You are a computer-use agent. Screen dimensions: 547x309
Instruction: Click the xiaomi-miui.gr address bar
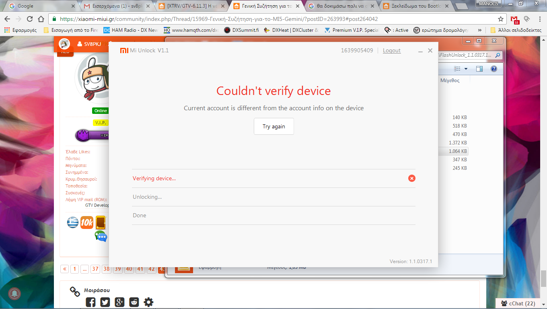(x=278, y=19)
